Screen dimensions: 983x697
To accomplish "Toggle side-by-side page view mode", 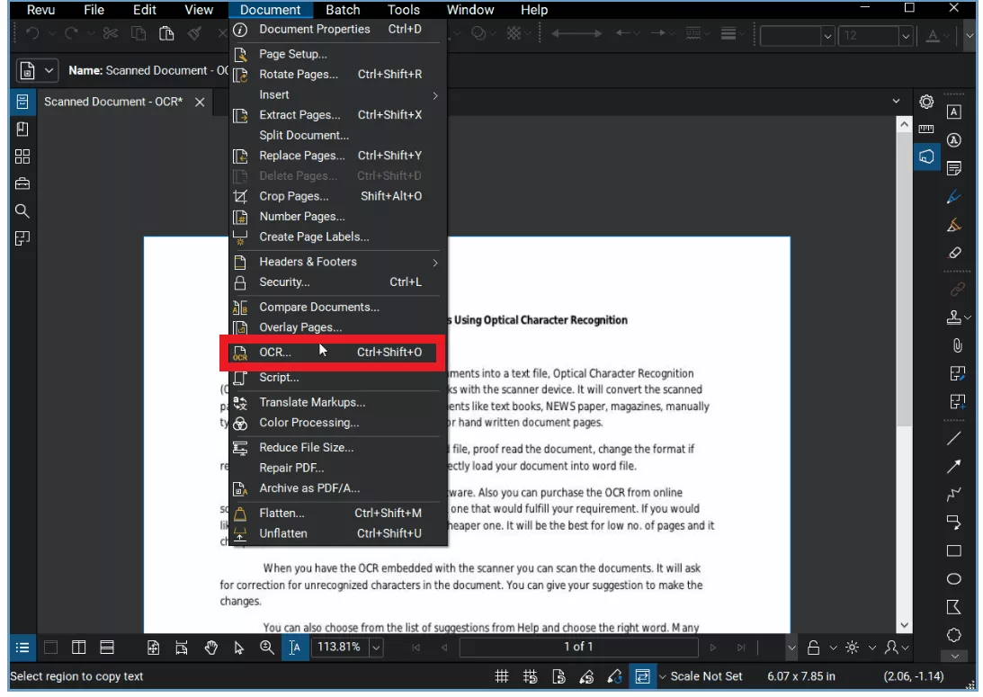I will click(78, 647).
